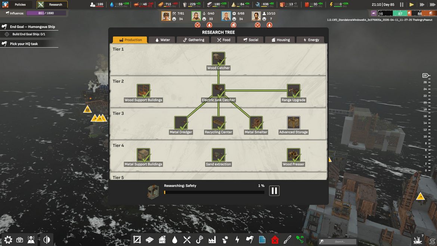437x246 pixels.
Task: Switch to the Water research tab
Action: click(x=162, y=40)
